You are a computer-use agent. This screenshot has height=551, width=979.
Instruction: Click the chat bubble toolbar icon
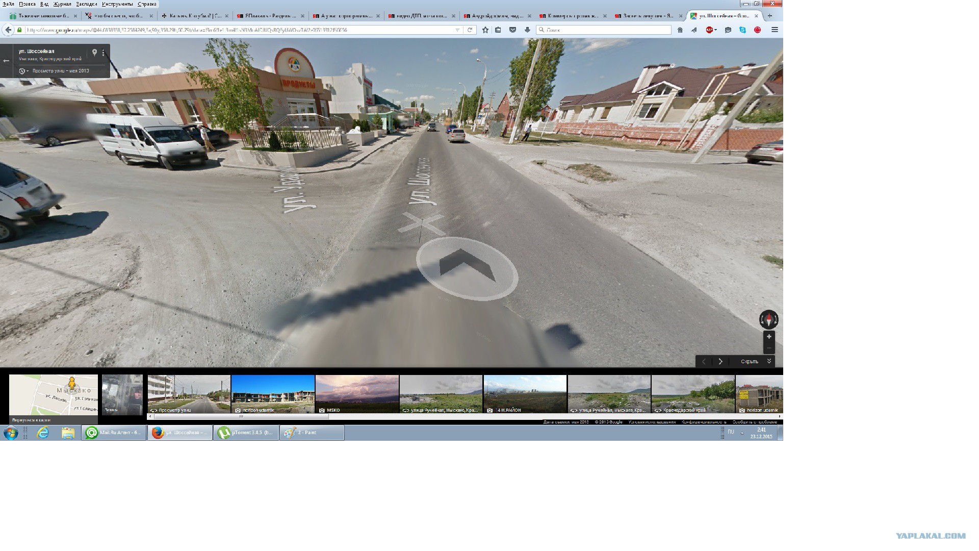728,30
